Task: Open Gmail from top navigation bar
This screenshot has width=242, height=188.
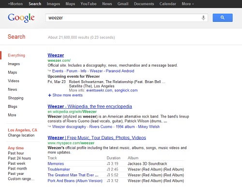Action: (x=123, y=4)
